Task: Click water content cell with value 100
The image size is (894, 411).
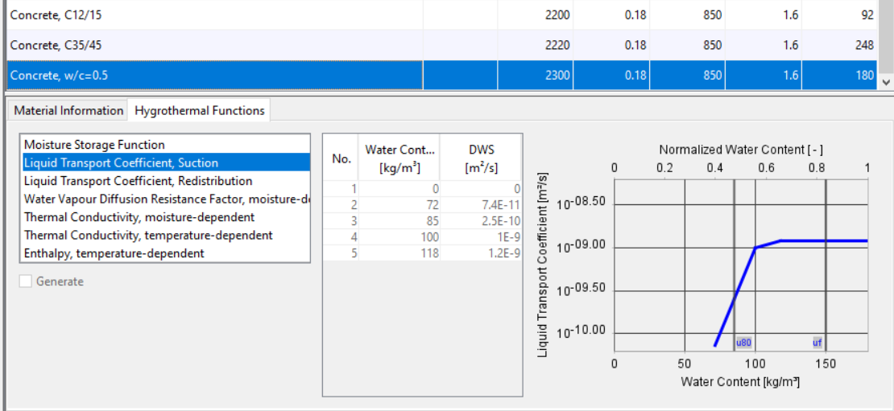Action: coord(399,236)
